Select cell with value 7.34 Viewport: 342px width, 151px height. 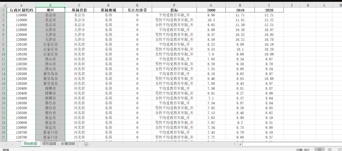pos(211,127)
